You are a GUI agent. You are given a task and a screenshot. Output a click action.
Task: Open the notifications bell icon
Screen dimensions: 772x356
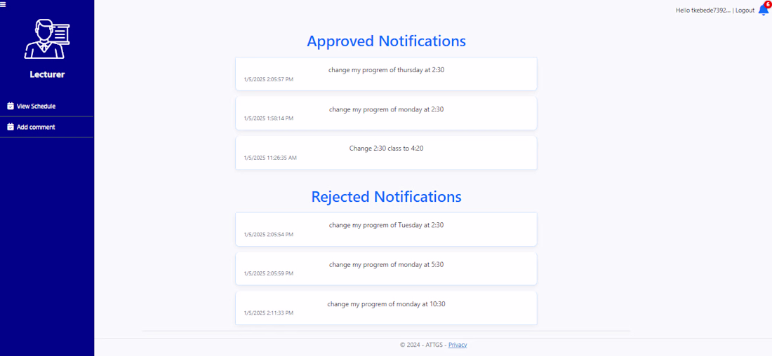tap(763, 11)
